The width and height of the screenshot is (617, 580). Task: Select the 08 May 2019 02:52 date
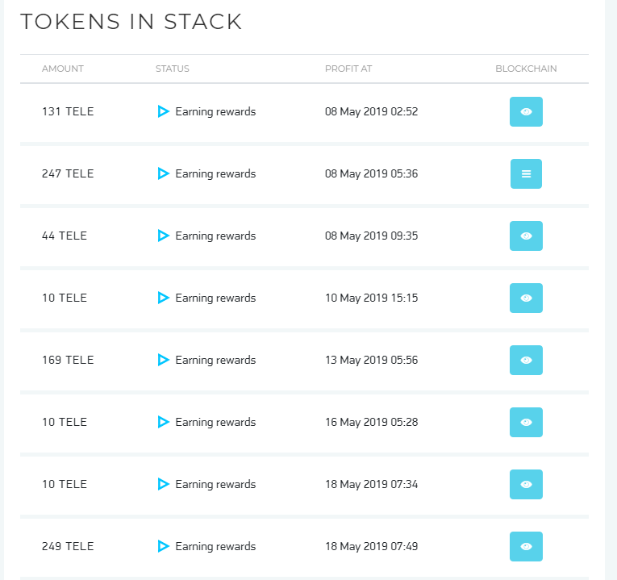coord(371,112)
